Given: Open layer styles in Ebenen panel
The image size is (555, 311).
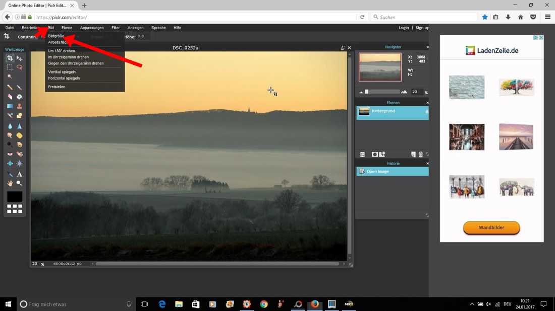Looking at the screenshot, I should click(x=382, y=154).
